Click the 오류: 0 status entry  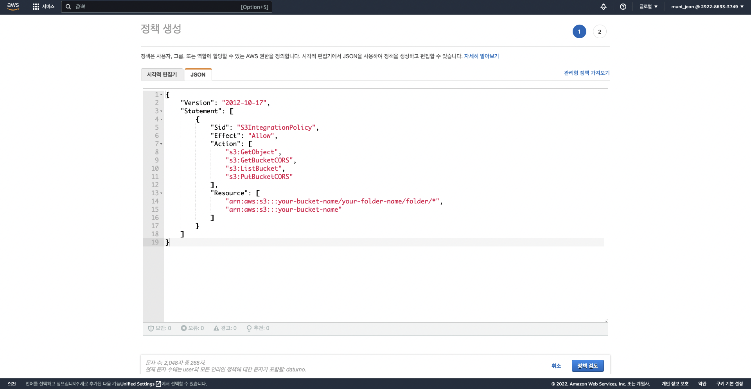192,328
